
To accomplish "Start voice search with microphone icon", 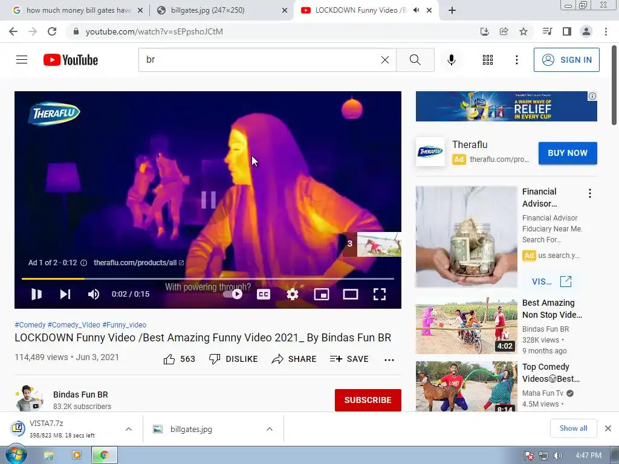I will pyautogui.click(x=451, y=60).
